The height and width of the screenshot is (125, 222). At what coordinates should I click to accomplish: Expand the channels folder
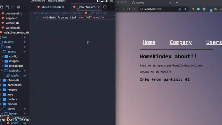pyautogui.click(x=13, y=80)
